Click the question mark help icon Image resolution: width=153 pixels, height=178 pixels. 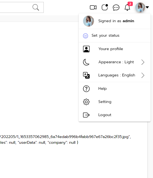tap(86, 89)
